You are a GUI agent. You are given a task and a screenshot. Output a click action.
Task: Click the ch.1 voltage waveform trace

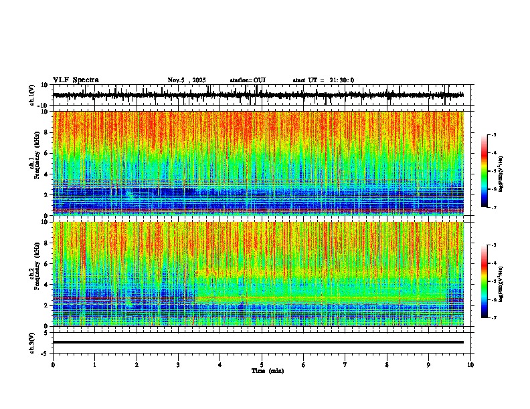pos(258,95)
